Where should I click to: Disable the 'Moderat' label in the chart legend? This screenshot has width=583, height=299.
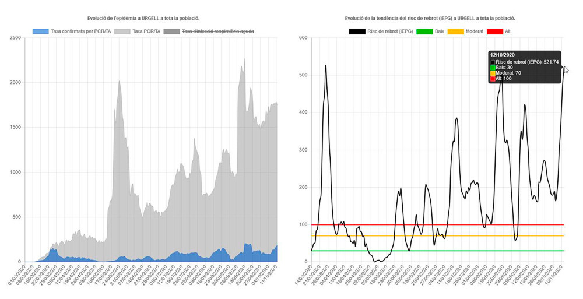tap(474, 31)
